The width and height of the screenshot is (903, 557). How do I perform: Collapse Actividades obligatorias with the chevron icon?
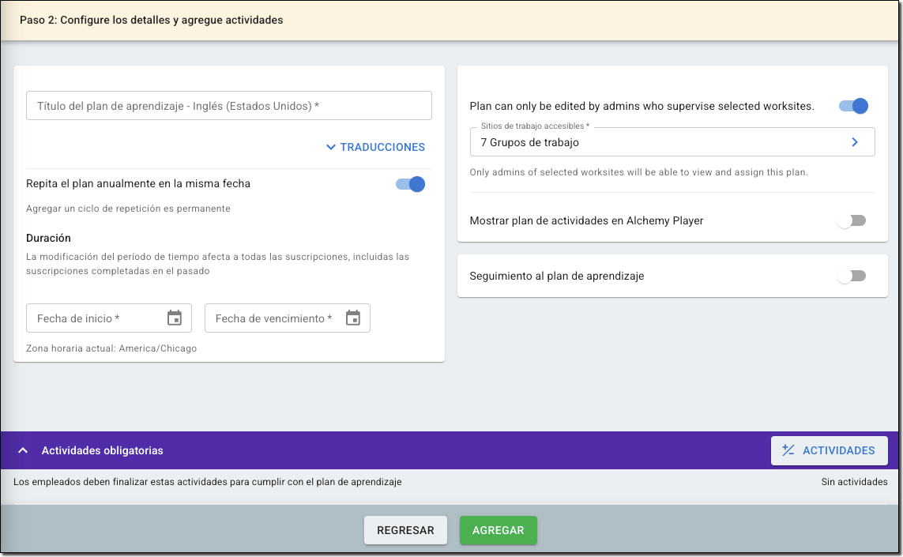pos(24,450)
